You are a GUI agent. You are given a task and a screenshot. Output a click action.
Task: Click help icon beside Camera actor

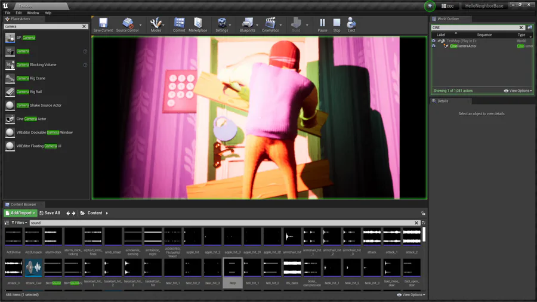85,51
